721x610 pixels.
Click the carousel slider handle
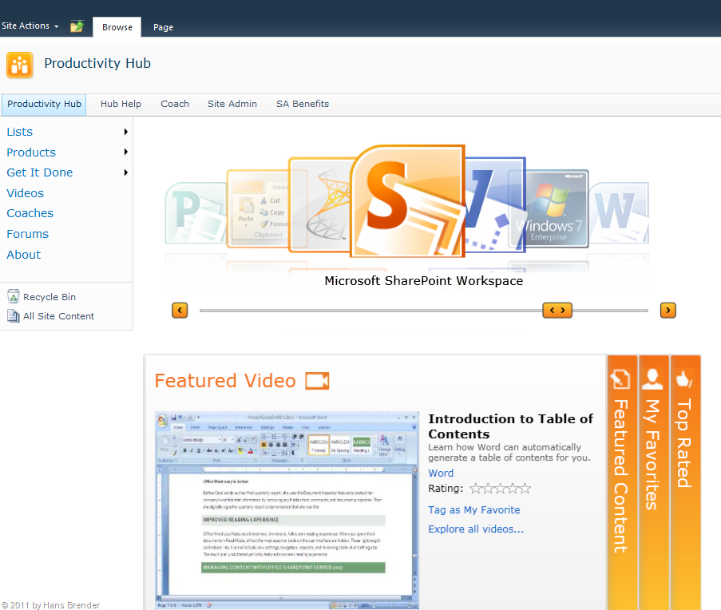point(557,311)
